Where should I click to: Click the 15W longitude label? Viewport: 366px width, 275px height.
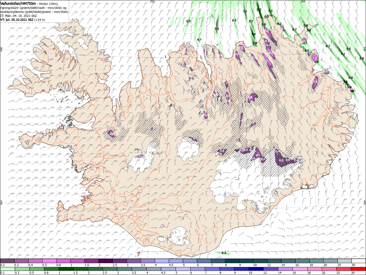coord(303,1)
